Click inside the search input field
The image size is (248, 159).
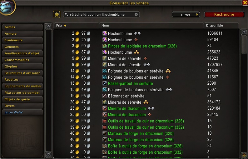coord(101,15)
